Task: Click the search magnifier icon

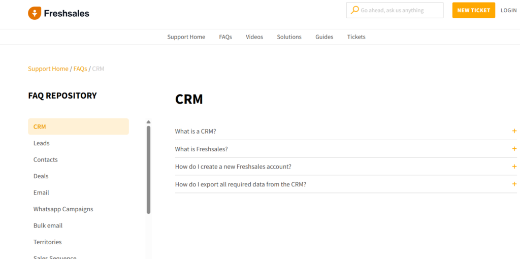Action: click(x=354, y=10)
